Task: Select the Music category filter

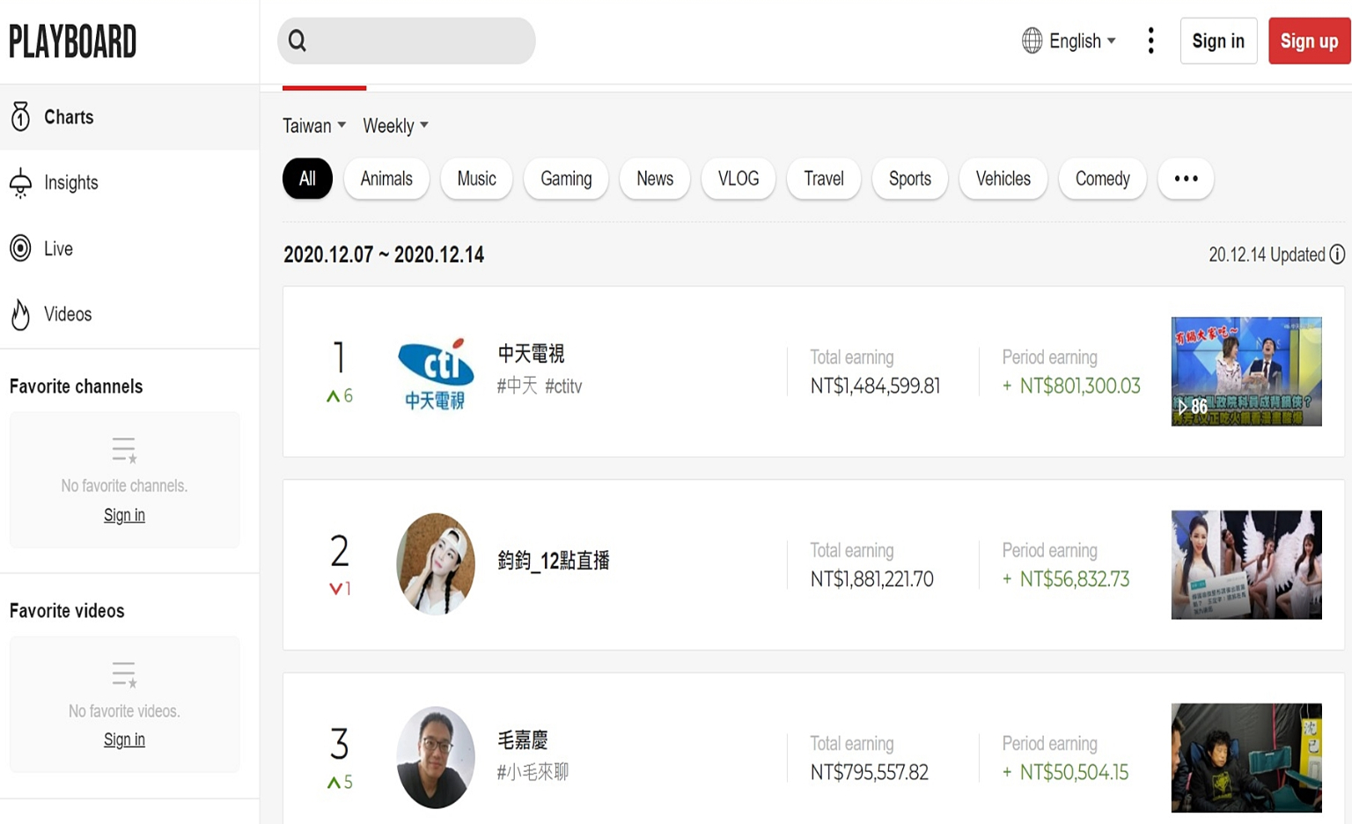Action: pos(476,179)
